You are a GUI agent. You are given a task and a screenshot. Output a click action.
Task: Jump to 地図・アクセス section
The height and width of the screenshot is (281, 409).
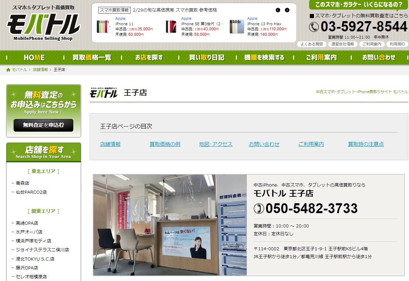(216, 144)
